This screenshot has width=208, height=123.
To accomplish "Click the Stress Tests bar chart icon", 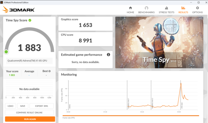I will point(166,8).
